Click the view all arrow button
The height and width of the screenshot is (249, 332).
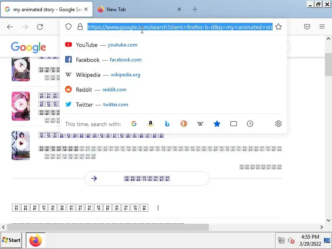point(147,178)
